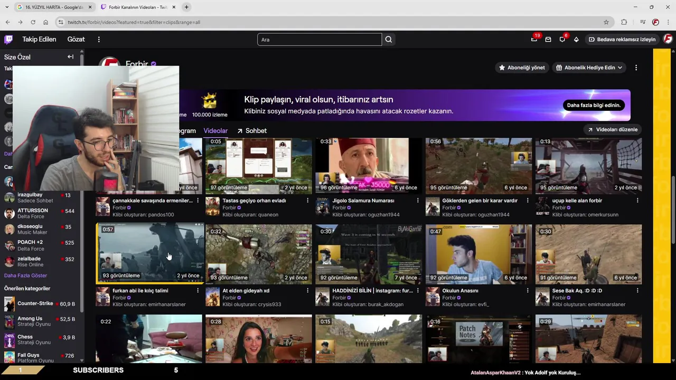
Task: Open POACH +2 channel in sidebar
Action: tap(41, 245)
